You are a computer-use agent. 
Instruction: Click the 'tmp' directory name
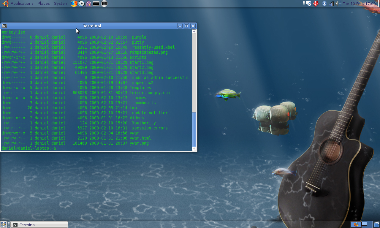[x=133, y=108]
